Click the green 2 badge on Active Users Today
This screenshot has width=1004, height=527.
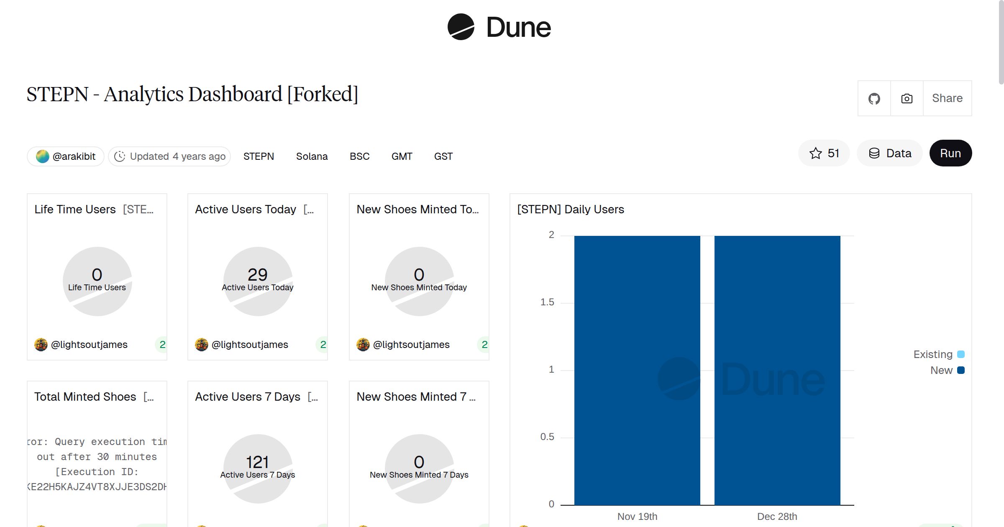click(x=323, y=344)
